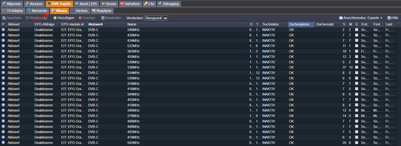The height and width of the screenshot is (146, 401).
Task: Click the play icon for 434MHz row
Action: [3, 40]
